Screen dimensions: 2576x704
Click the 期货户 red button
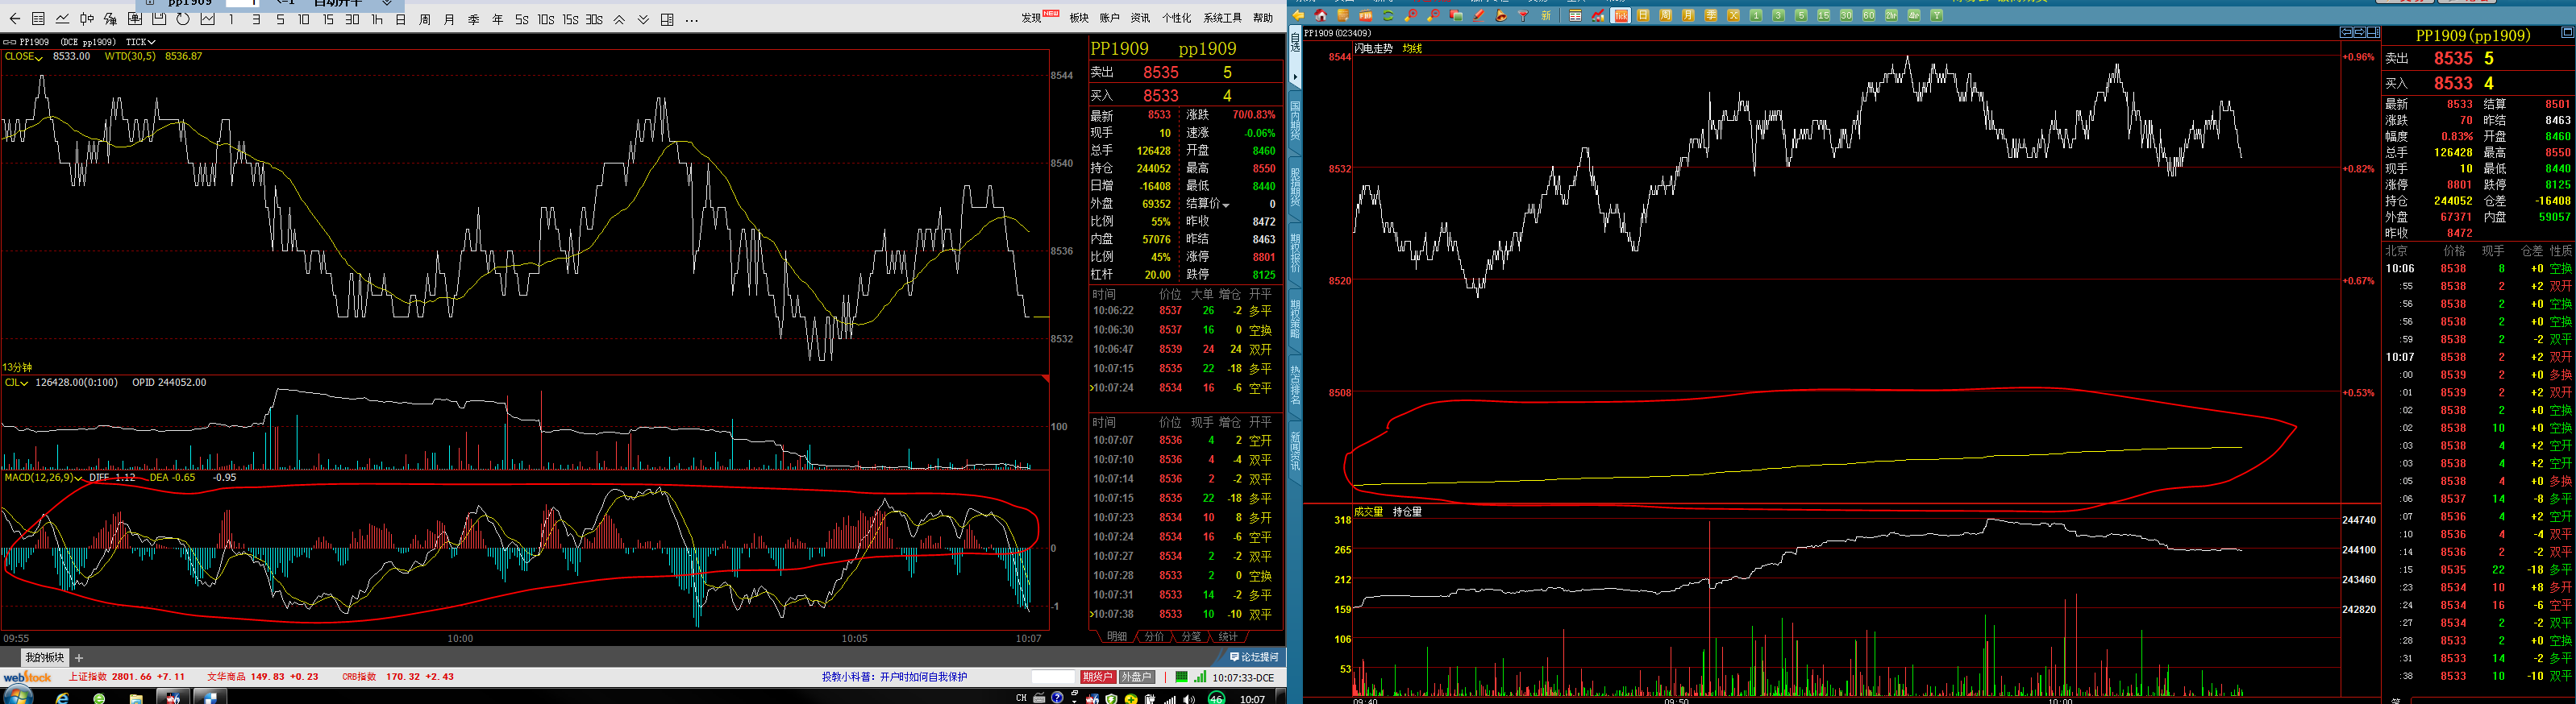click(x=1097, y=677)
